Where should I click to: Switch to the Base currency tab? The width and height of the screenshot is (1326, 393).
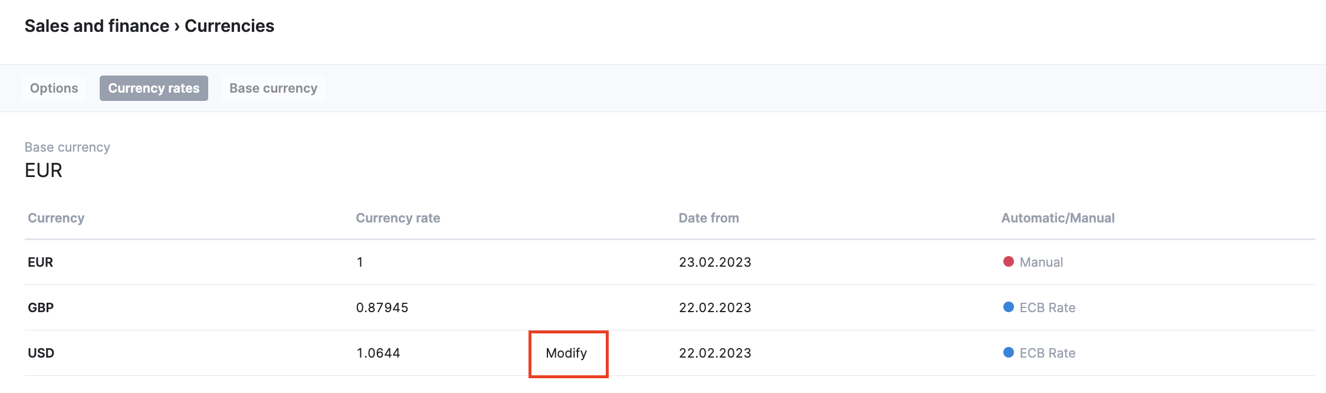pos(273,88)
